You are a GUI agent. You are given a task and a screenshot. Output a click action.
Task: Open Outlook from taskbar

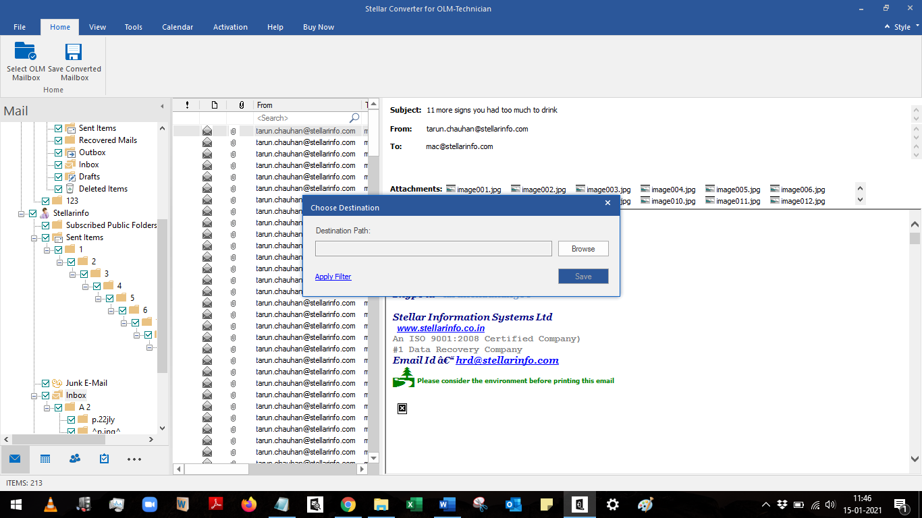[x=513, y=505]
